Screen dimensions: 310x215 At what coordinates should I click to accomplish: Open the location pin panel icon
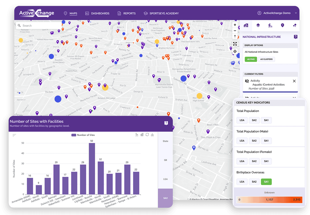[x=283, y=25]
